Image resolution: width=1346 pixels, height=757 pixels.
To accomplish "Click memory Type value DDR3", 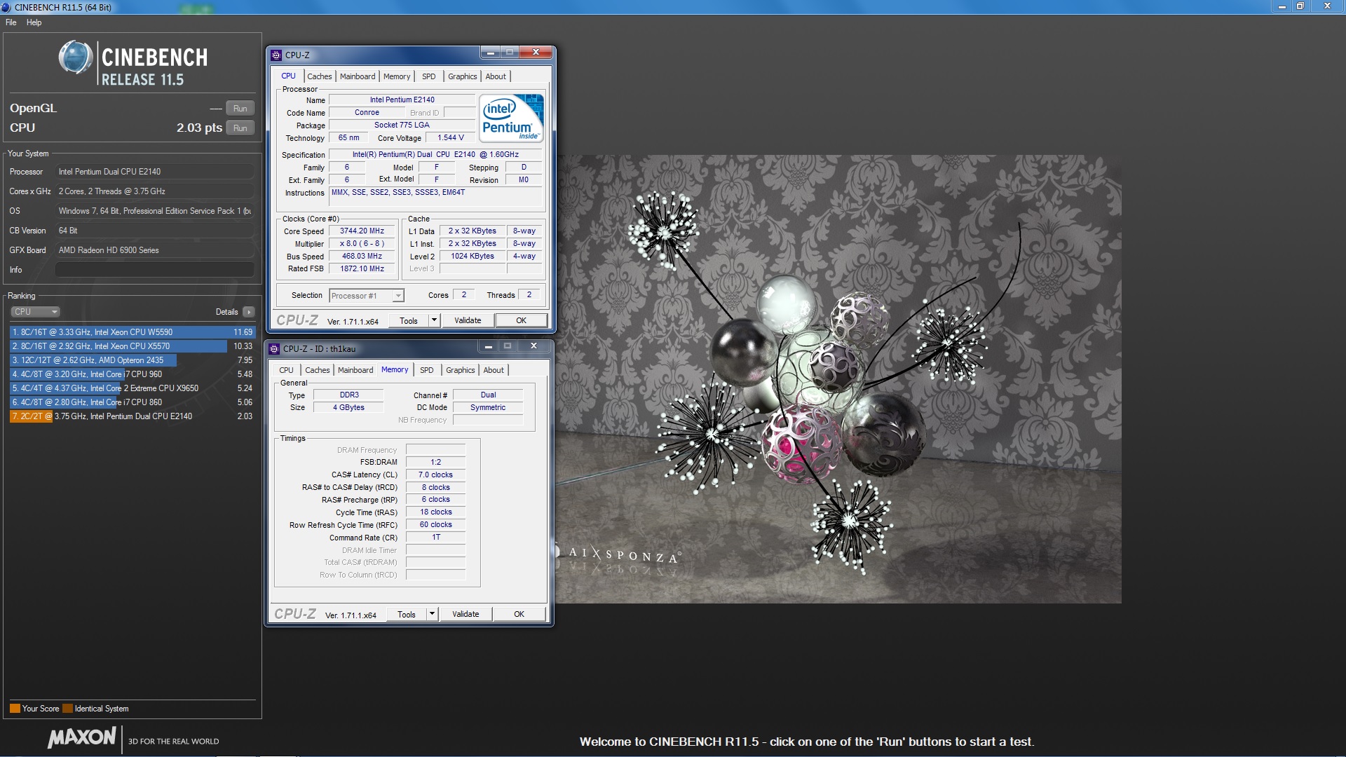I will pyautogui.click(x=349, y=395).
